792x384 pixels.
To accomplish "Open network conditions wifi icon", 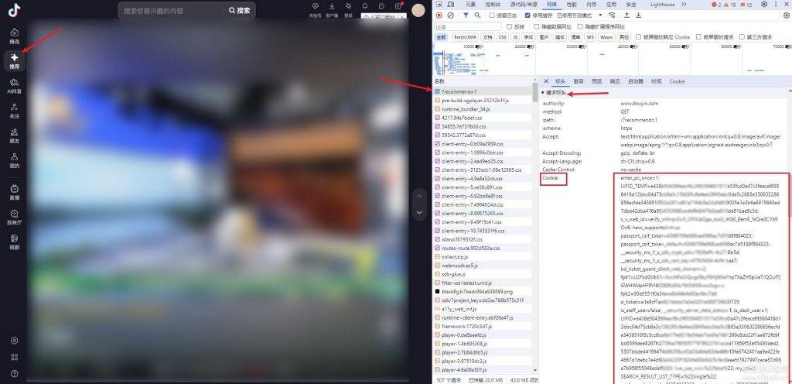I will [612, 15].
